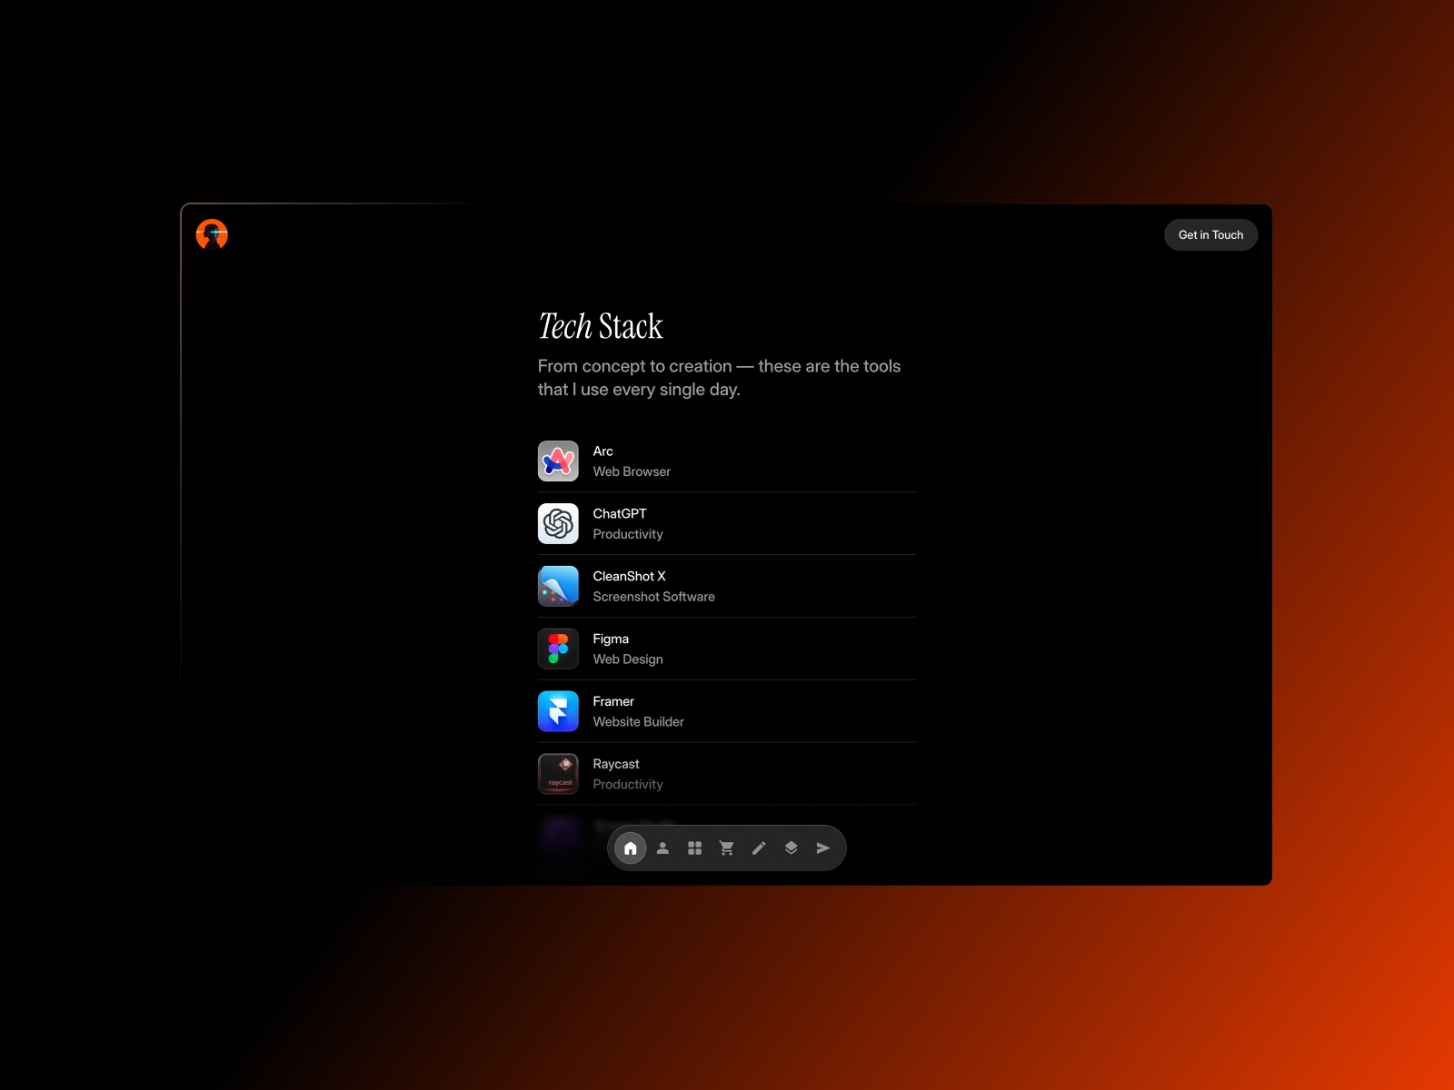
Task: Click the orange site logo
Action: point(212,234)
